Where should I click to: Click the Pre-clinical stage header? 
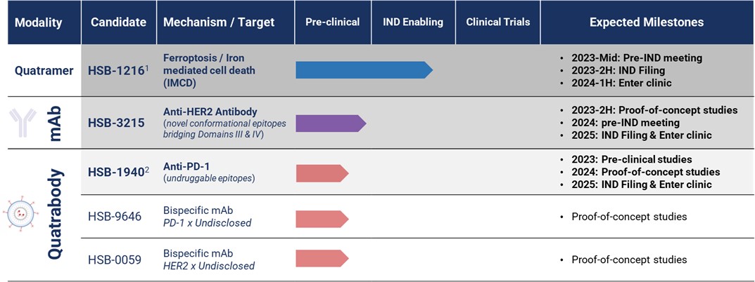tap(332, 22)
